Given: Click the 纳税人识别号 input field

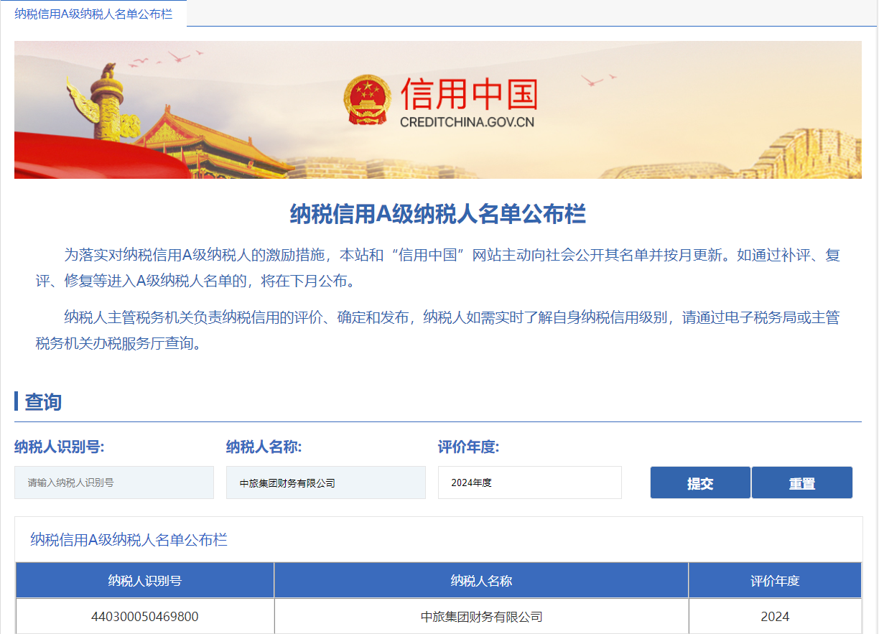Looking at the screenshot, I should click(x=114, y=483).
